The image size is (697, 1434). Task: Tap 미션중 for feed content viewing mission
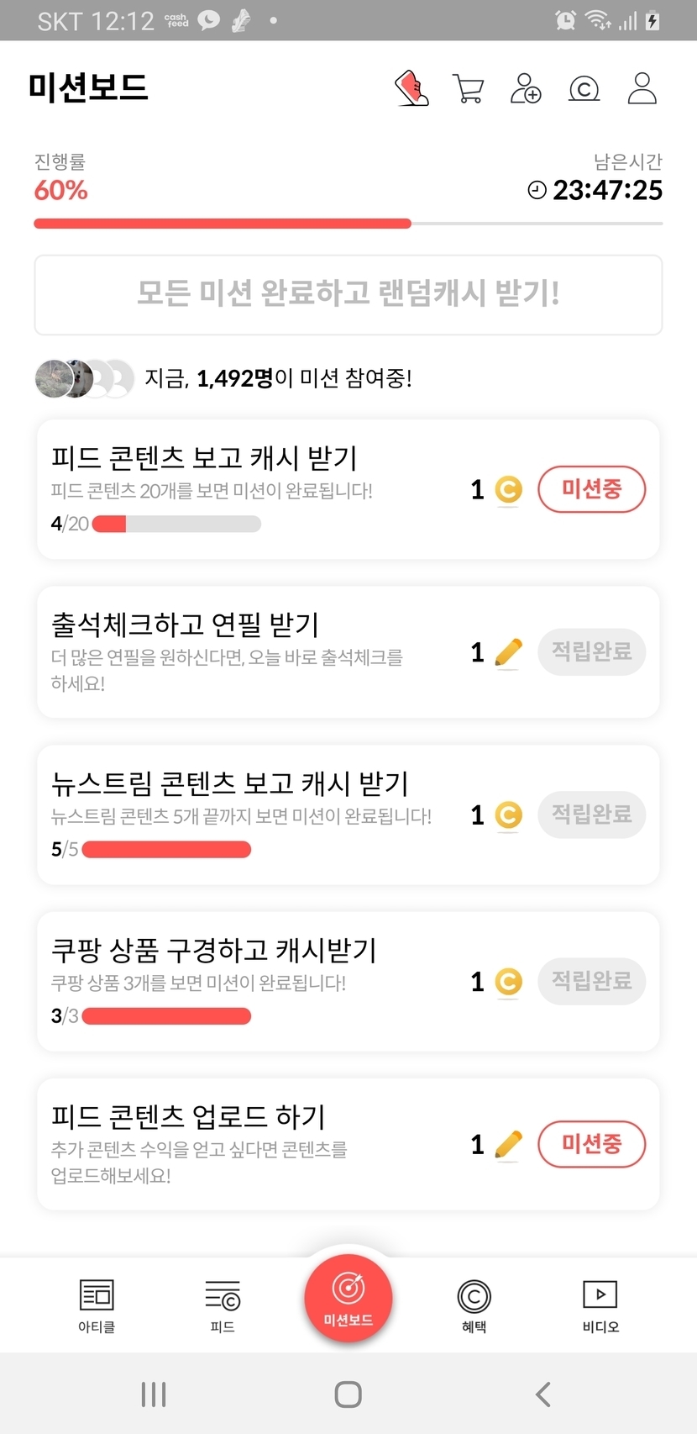[591, 489]
